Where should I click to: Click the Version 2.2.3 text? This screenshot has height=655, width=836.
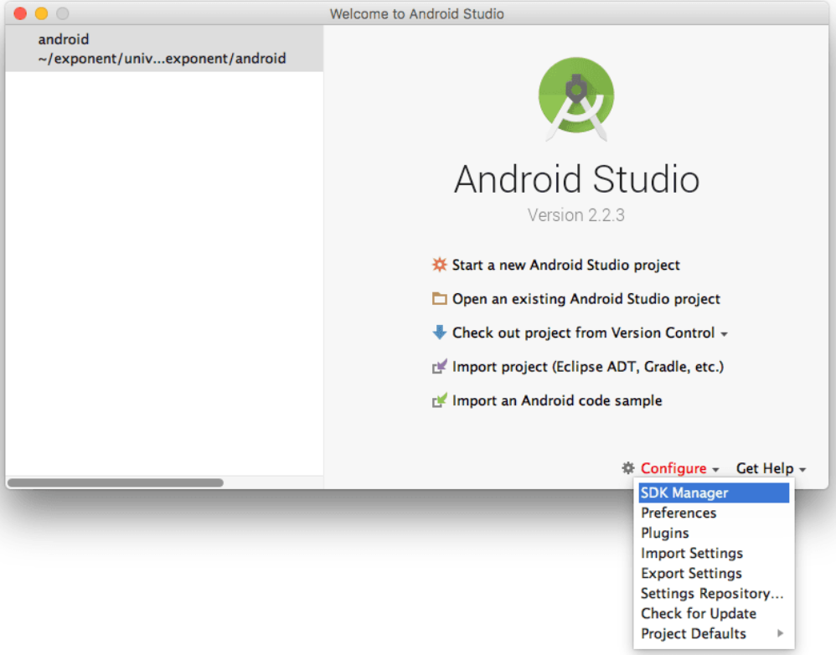click(575, 214)
